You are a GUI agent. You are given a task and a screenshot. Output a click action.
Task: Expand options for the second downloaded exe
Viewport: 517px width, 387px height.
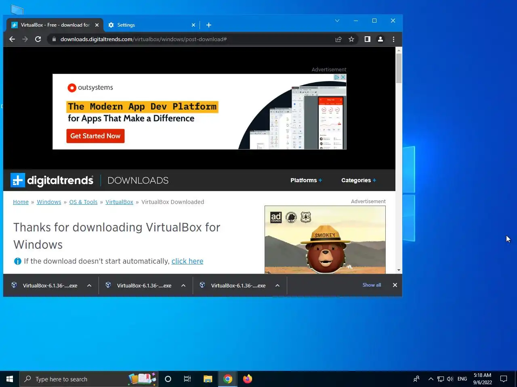183,285
